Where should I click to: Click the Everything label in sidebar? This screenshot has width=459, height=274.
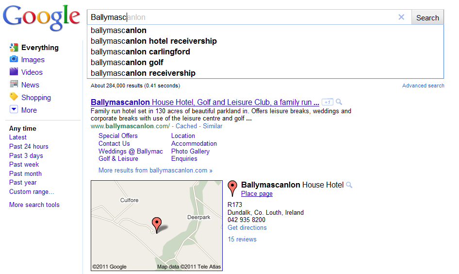click(x=40, y=48)
